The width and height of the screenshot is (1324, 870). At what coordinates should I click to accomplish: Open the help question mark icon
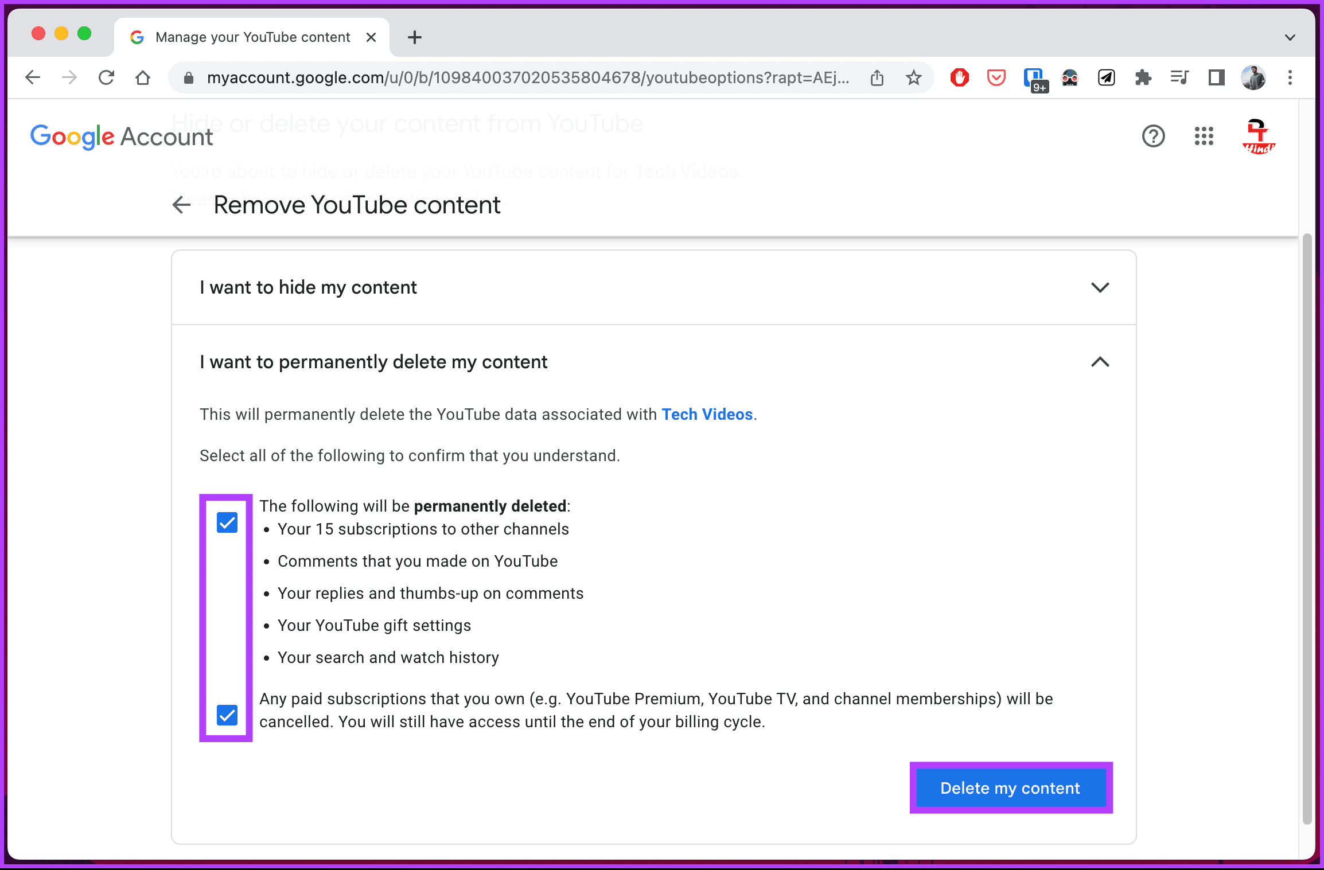1153,136
